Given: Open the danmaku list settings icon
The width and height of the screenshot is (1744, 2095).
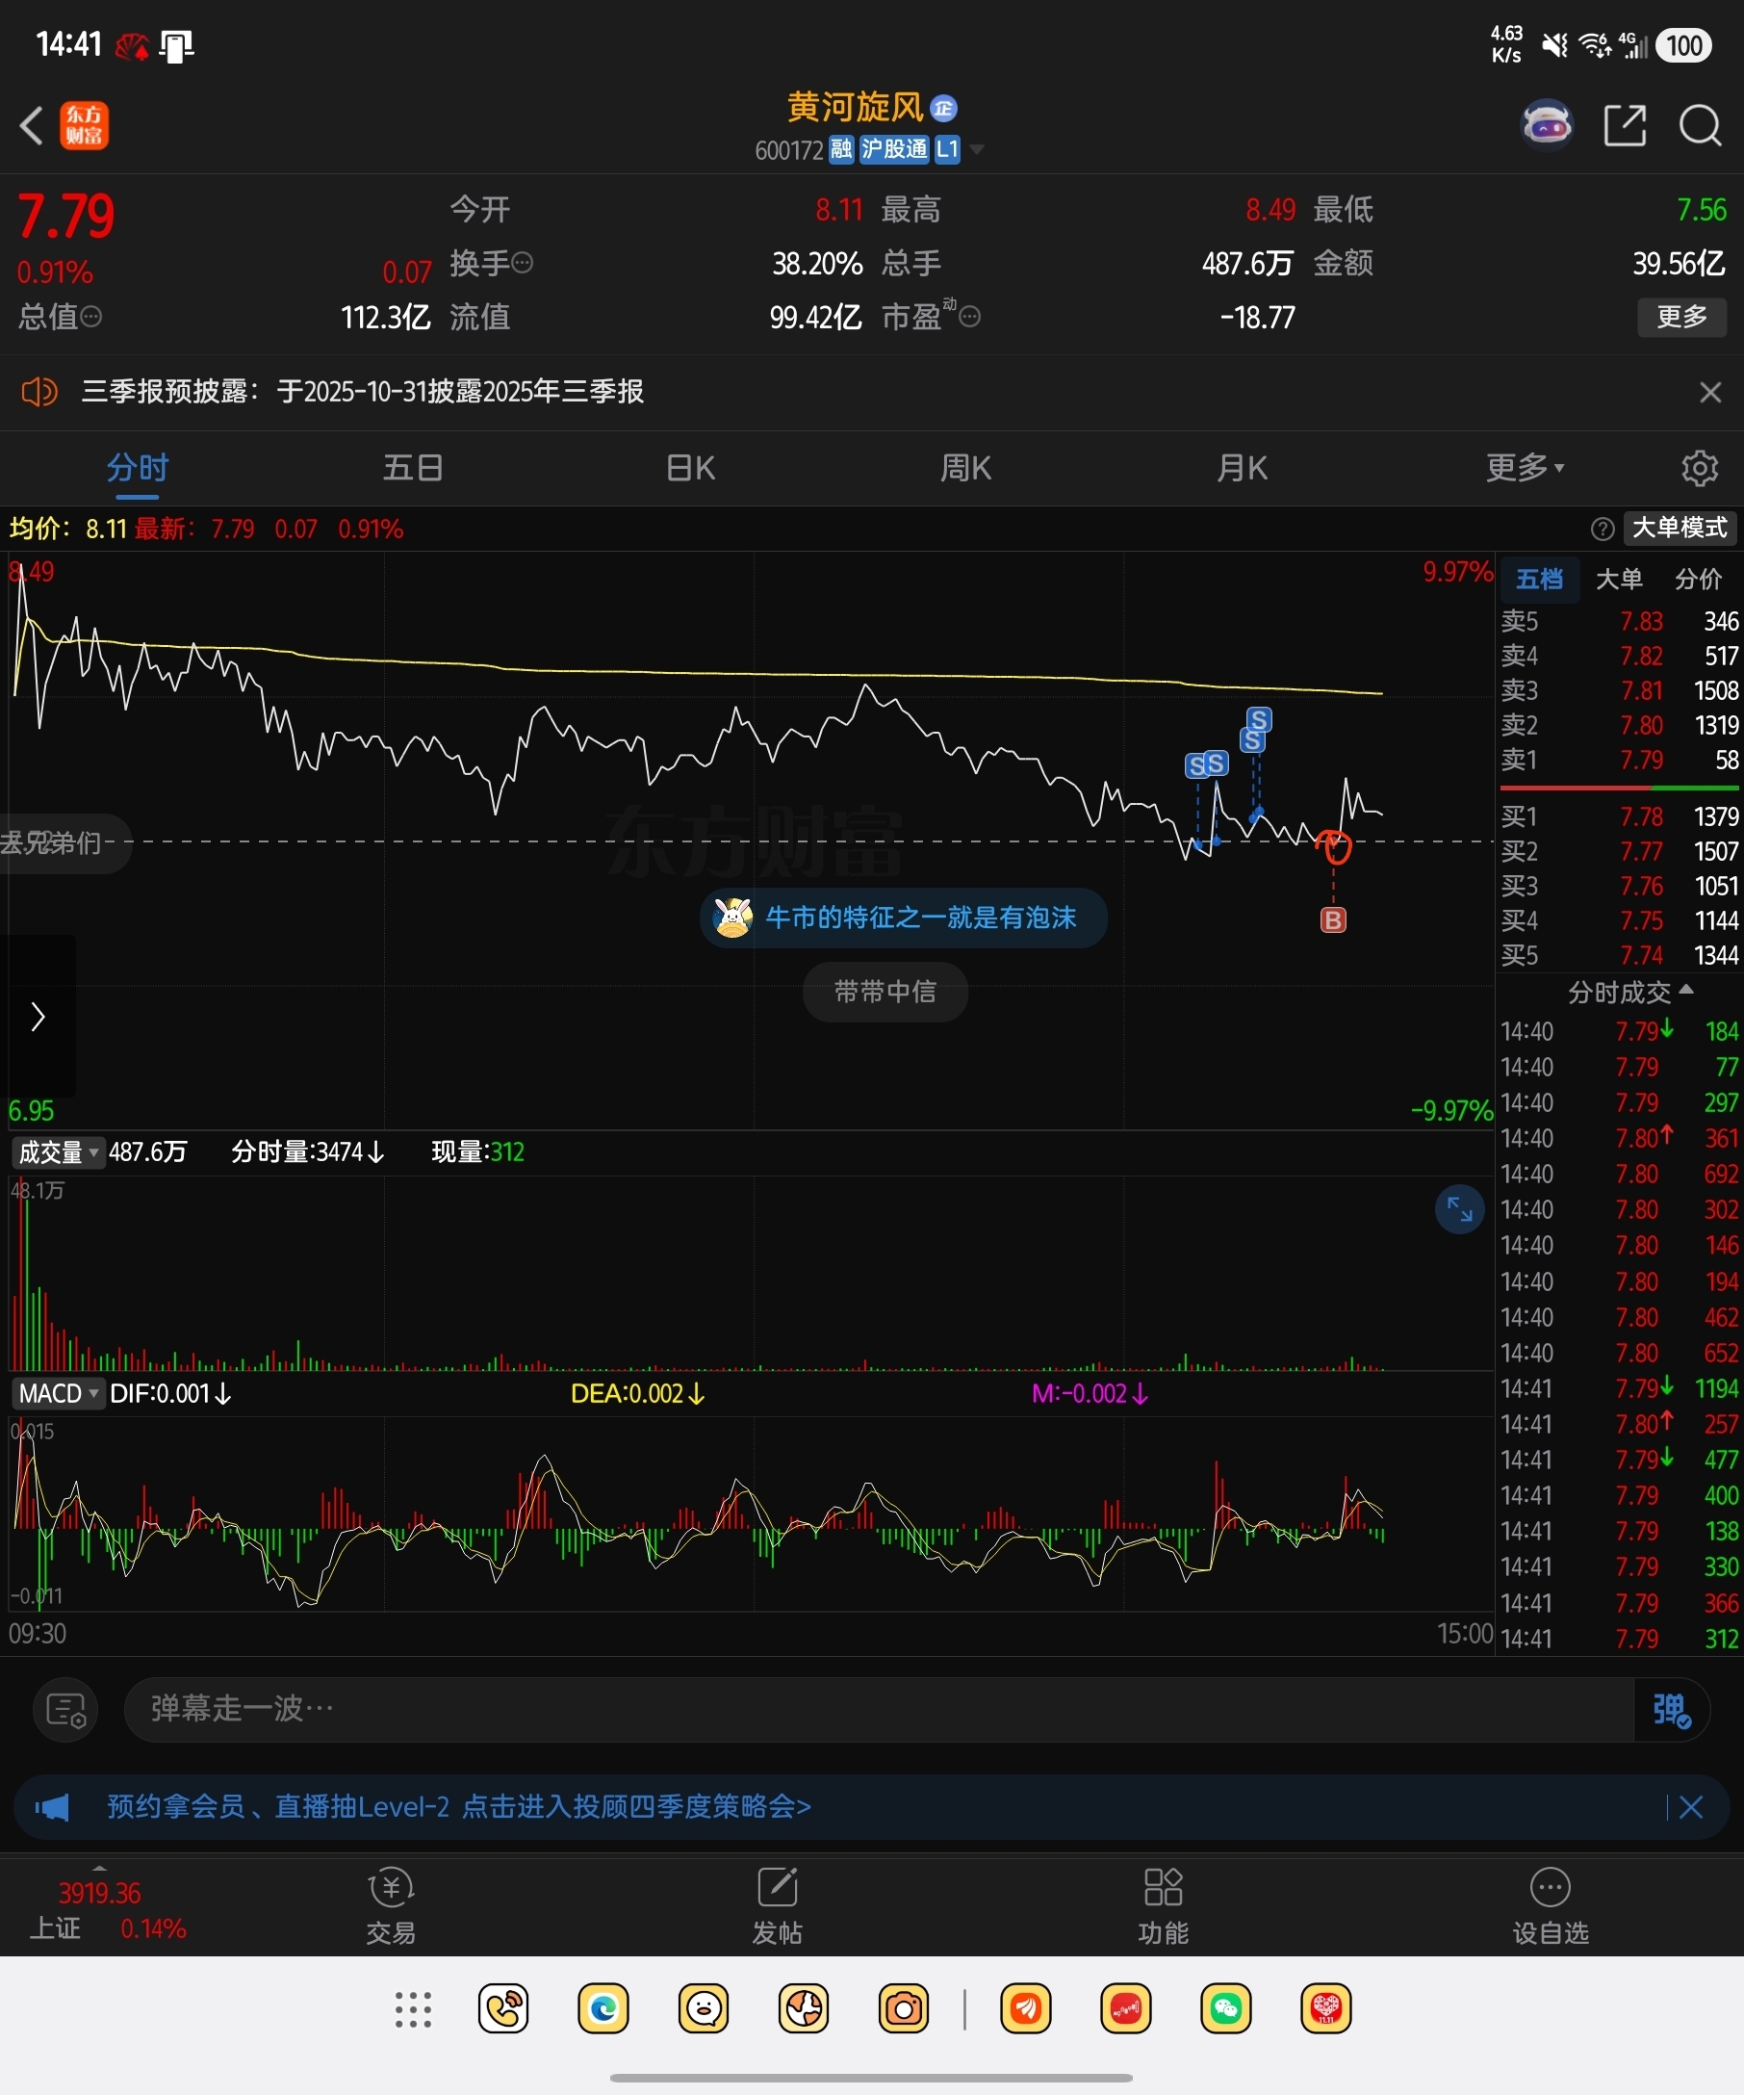Looking at the screenshot, I should point(65,1710).
